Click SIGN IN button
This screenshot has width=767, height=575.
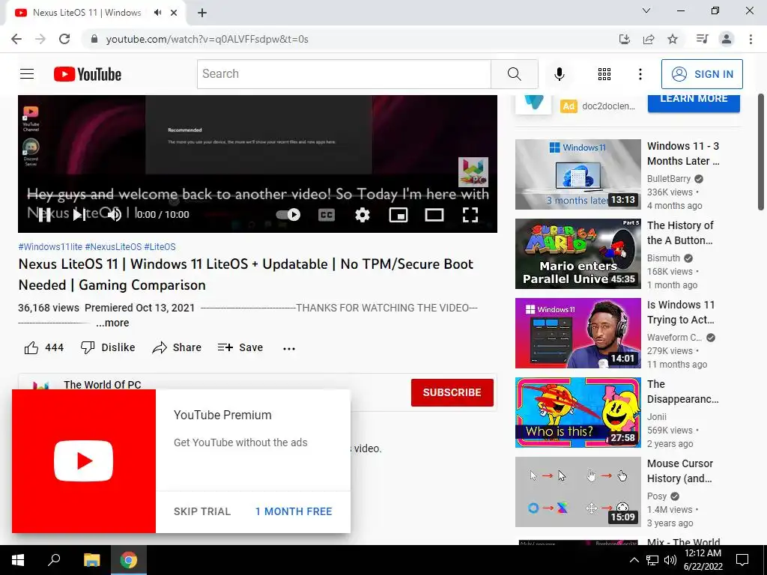pos(702,74)
